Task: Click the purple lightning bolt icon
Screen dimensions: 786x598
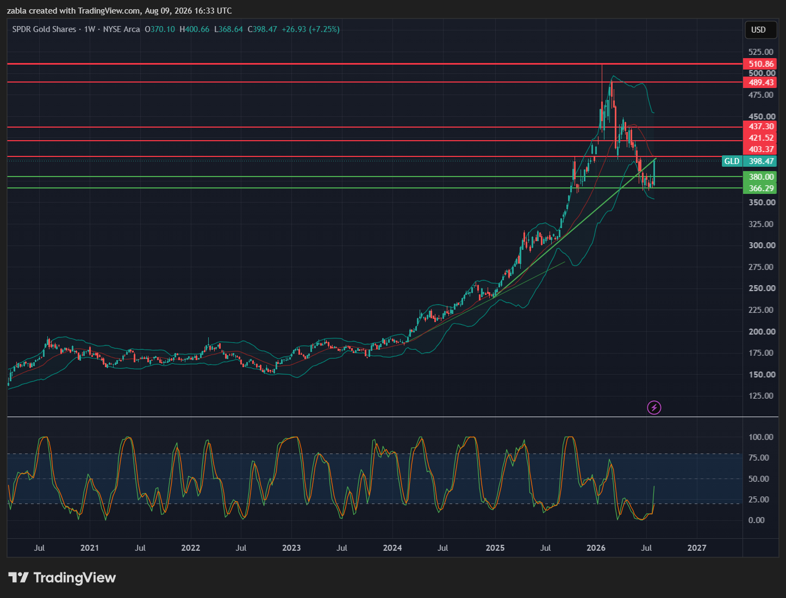Action: click(654, 407)
